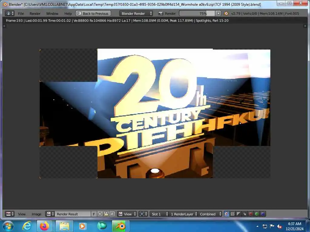Open the View menu in the image editor
The width and height of the screenshot is (310, 232).
coord(22,214)
